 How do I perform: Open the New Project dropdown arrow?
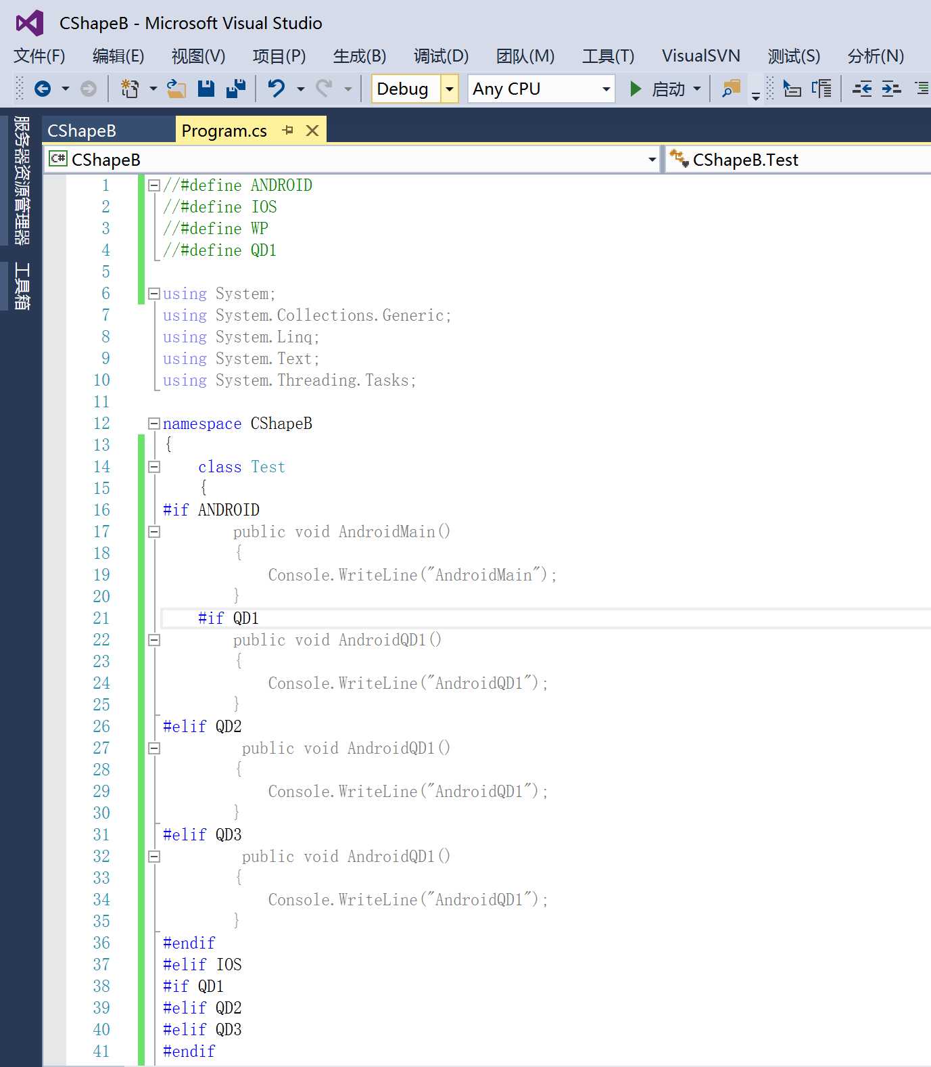[153, 89]
